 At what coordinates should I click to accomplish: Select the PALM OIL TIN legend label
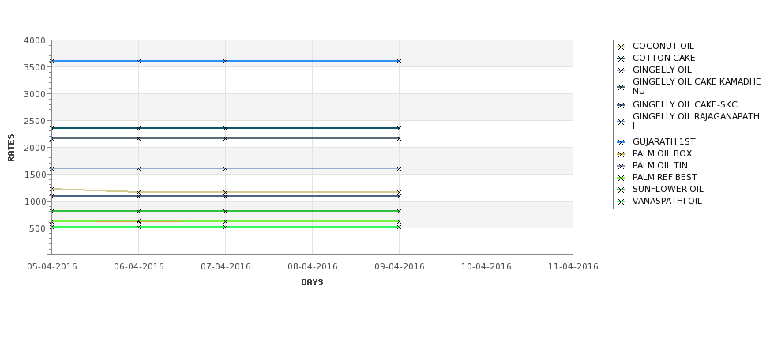pyautogui.click(x=660, y=166)
